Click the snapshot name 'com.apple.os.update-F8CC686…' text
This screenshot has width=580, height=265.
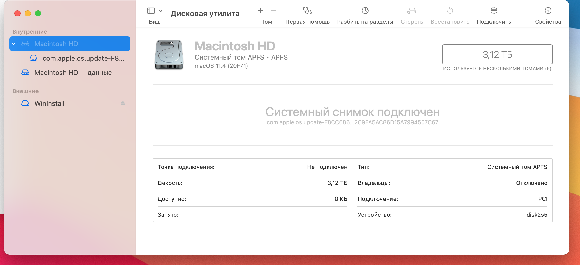point(352,122)
